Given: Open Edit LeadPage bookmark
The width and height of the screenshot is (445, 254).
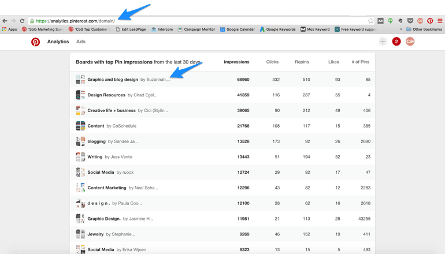Looking at the screenshot, I should tap(131, 29).
